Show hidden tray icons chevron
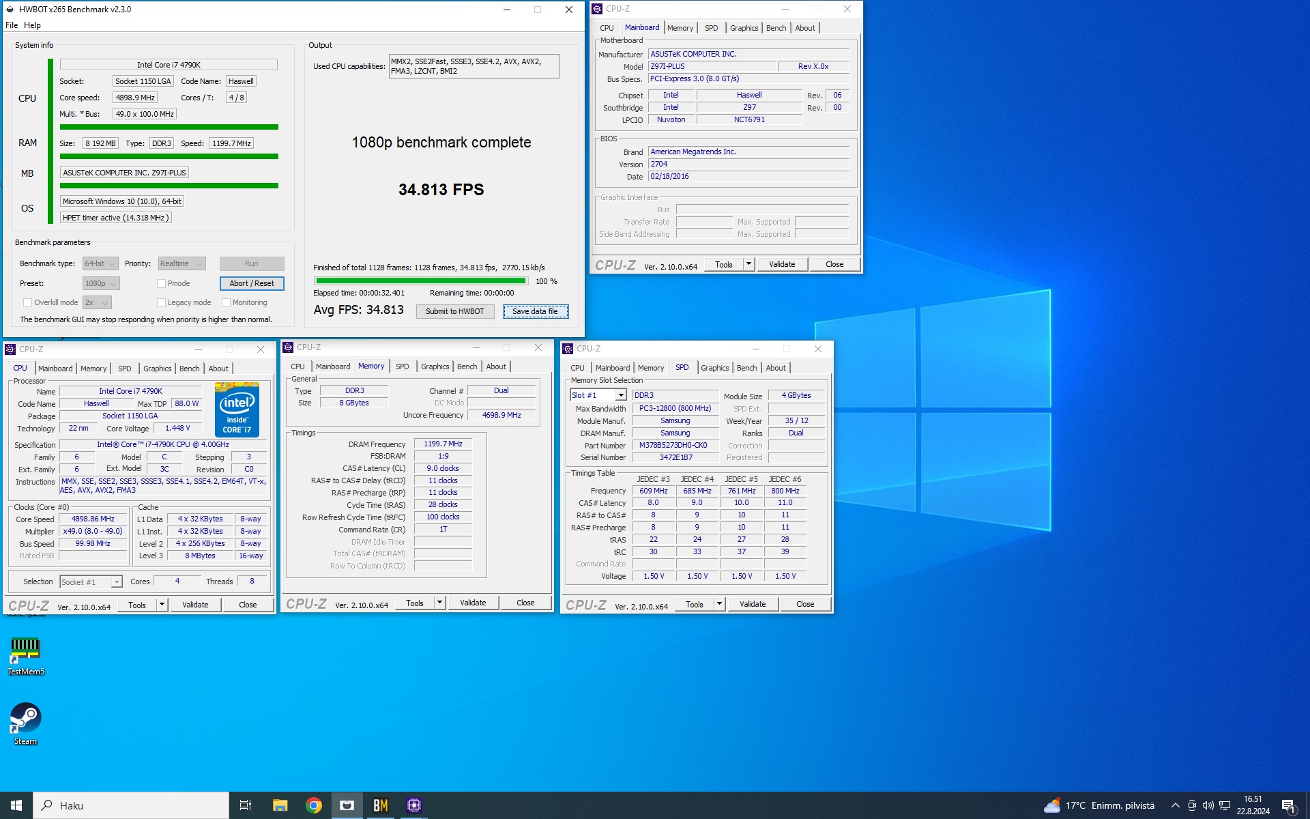This screenshot has width=1310, height=819. click(x=1175, y=805)
